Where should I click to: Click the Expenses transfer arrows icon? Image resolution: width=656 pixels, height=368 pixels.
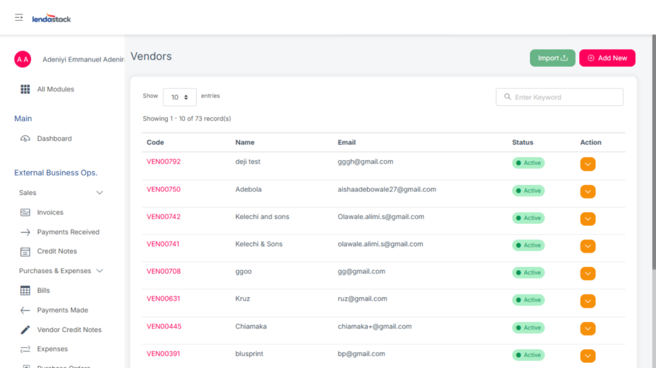point(26,349)
